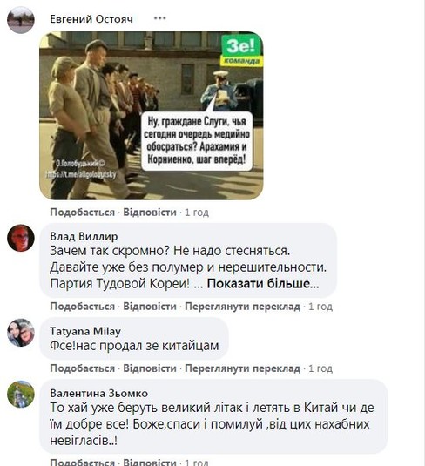The width and height of the screenshot is (425, 466).
Task: Click Валентина Зьомко profile avatar
Action: [21, 394]
